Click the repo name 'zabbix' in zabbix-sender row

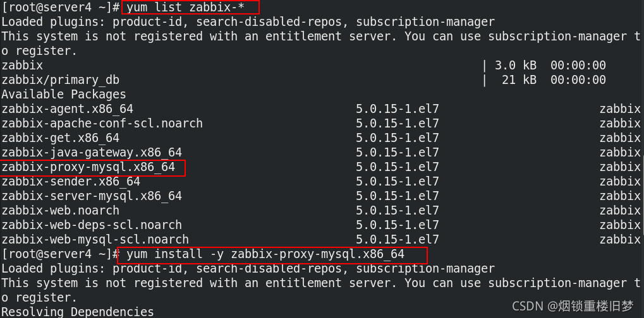coord(620,181)
